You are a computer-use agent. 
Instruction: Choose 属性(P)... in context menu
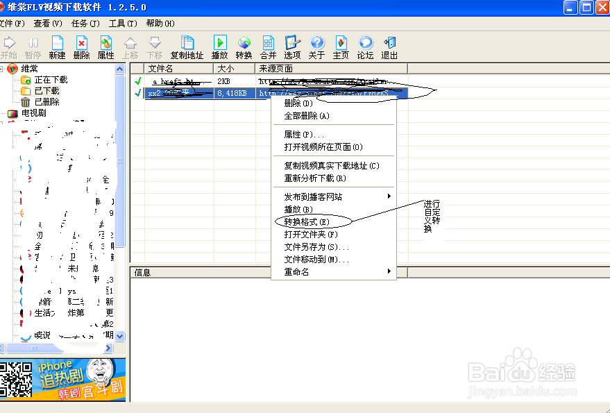coord(333,135)
